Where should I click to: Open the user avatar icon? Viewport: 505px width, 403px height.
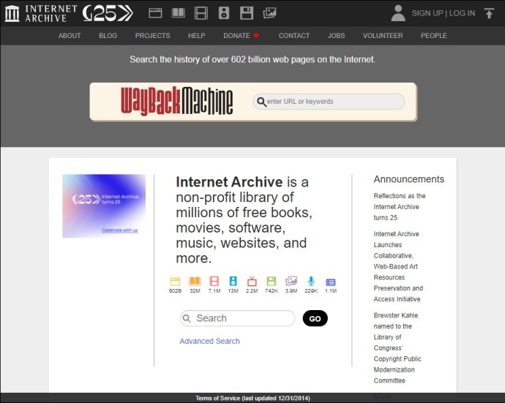[x=398, y=12]
